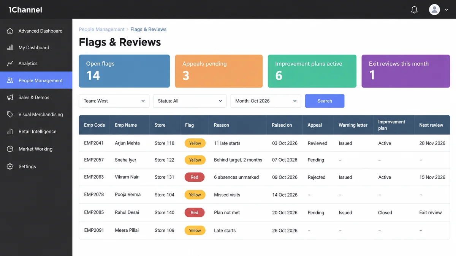Image resolution: width=456 pixels, height=256 pixels.
Task: Click the My Dashboard bar chart icon
Action: click(x=10, y=47)
